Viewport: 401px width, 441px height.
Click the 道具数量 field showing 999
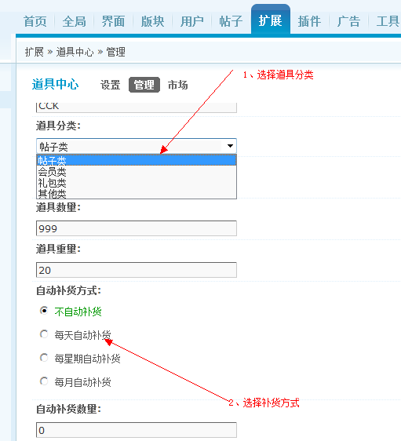tap(137, 228)
